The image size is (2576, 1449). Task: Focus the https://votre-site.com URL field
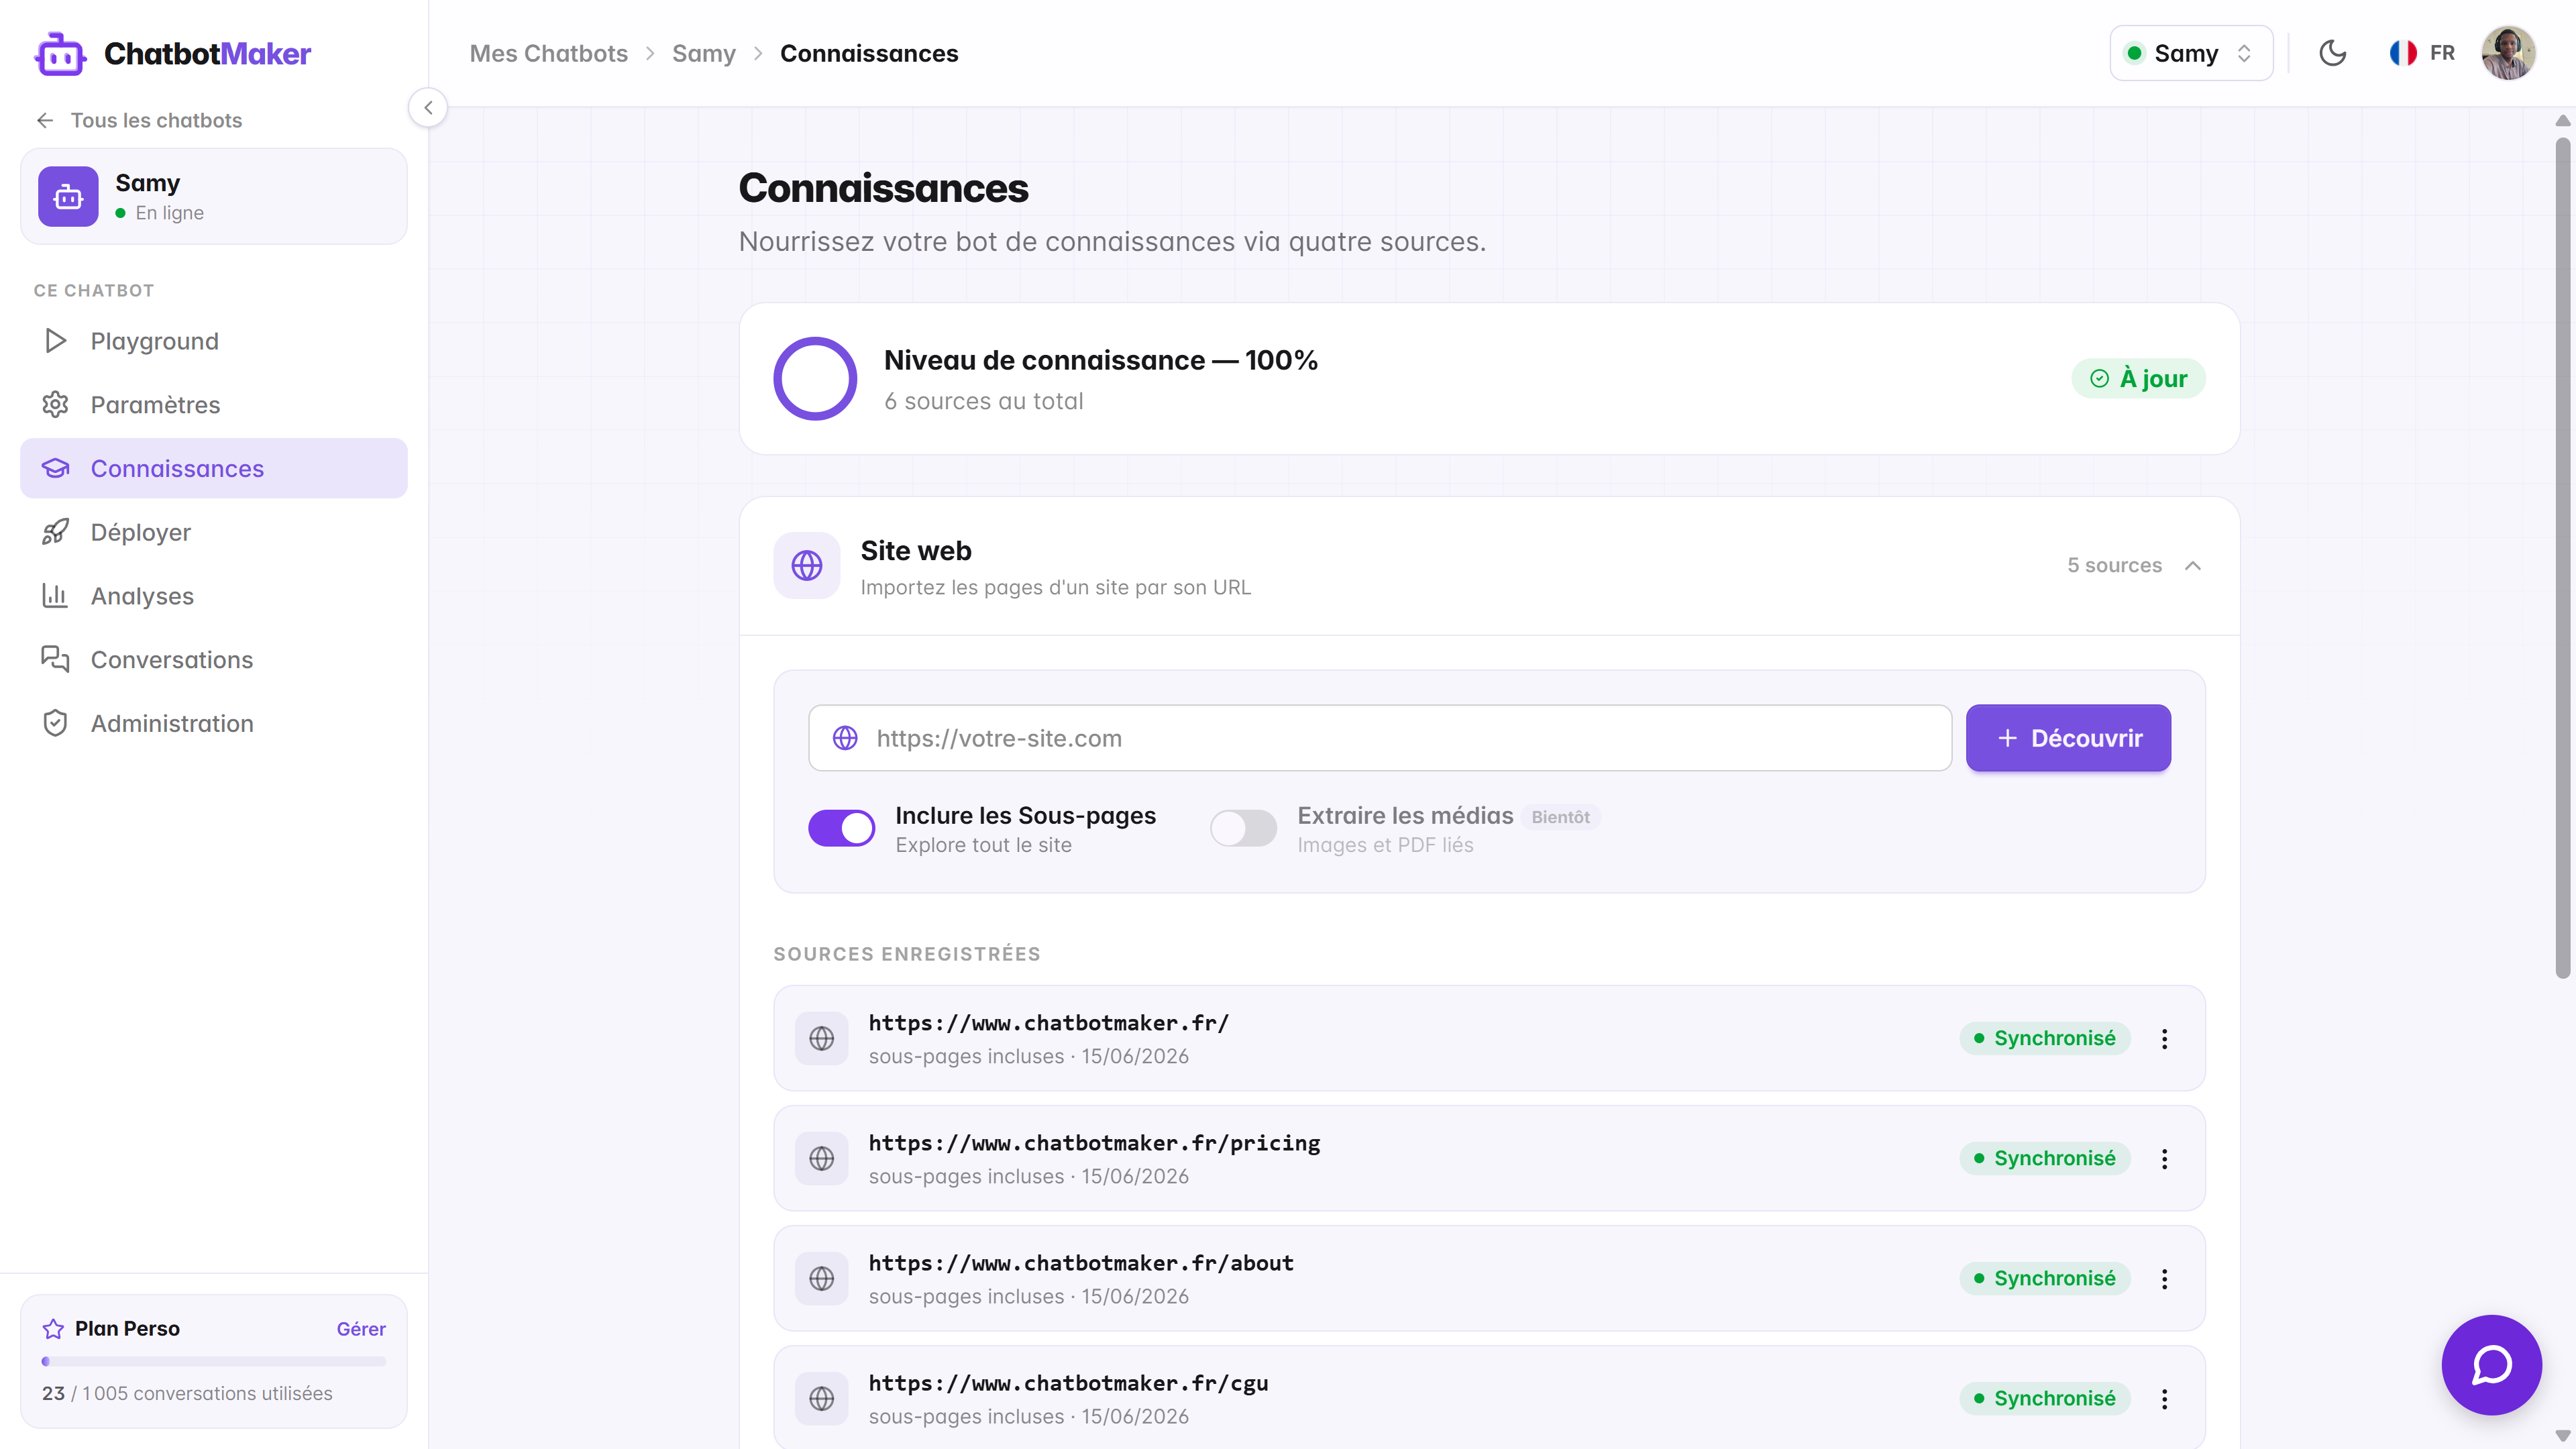click(x=1379, y=738)
